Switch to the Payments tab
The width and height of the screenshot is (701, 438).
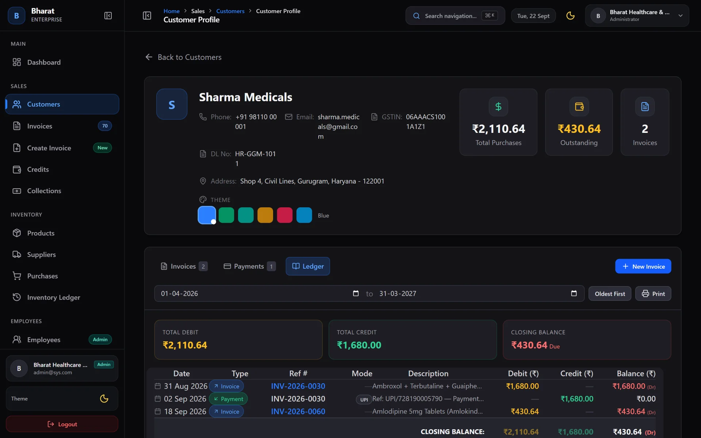[249, 266]
